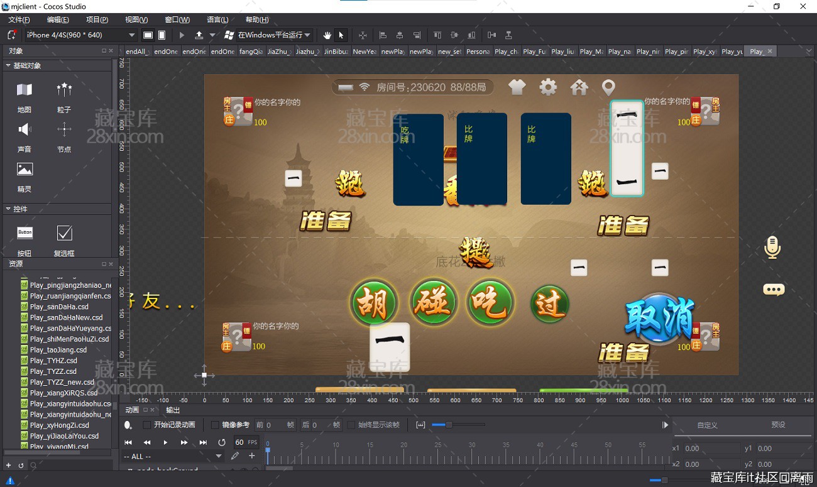Click the publish/export icon in toolbar
Image resolution: width=817 pixels, height=487 pixels.
coord(199,35)
